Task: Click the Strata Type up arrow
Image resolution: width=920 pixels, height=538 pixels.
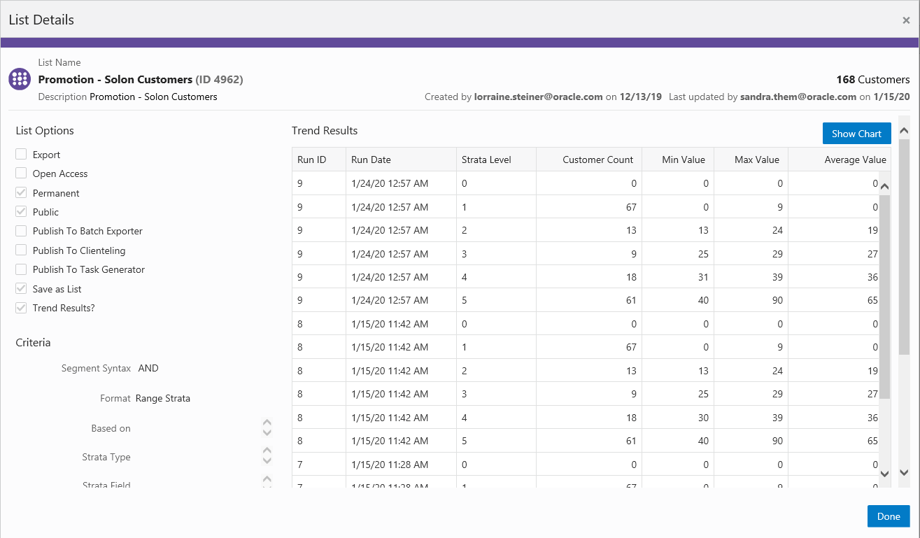Action: click(x=267, y=451)
